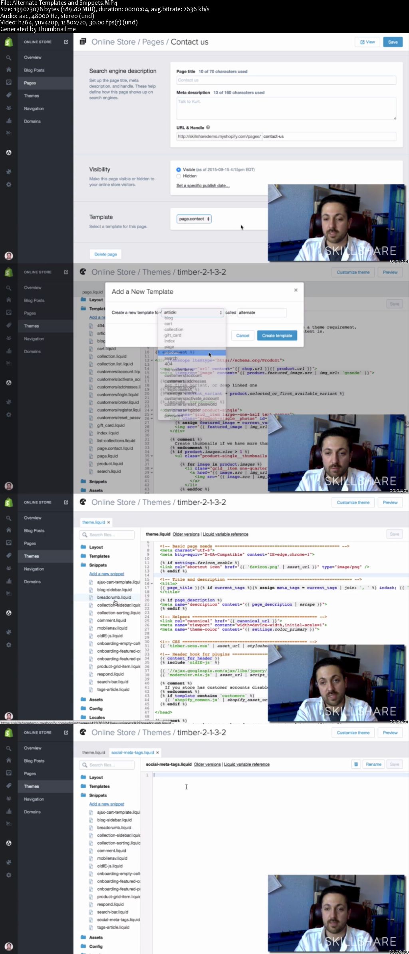Click Shopify logo on Add a New Template screen
Screen dimensions: 409x954
click(x=8, y=272)
